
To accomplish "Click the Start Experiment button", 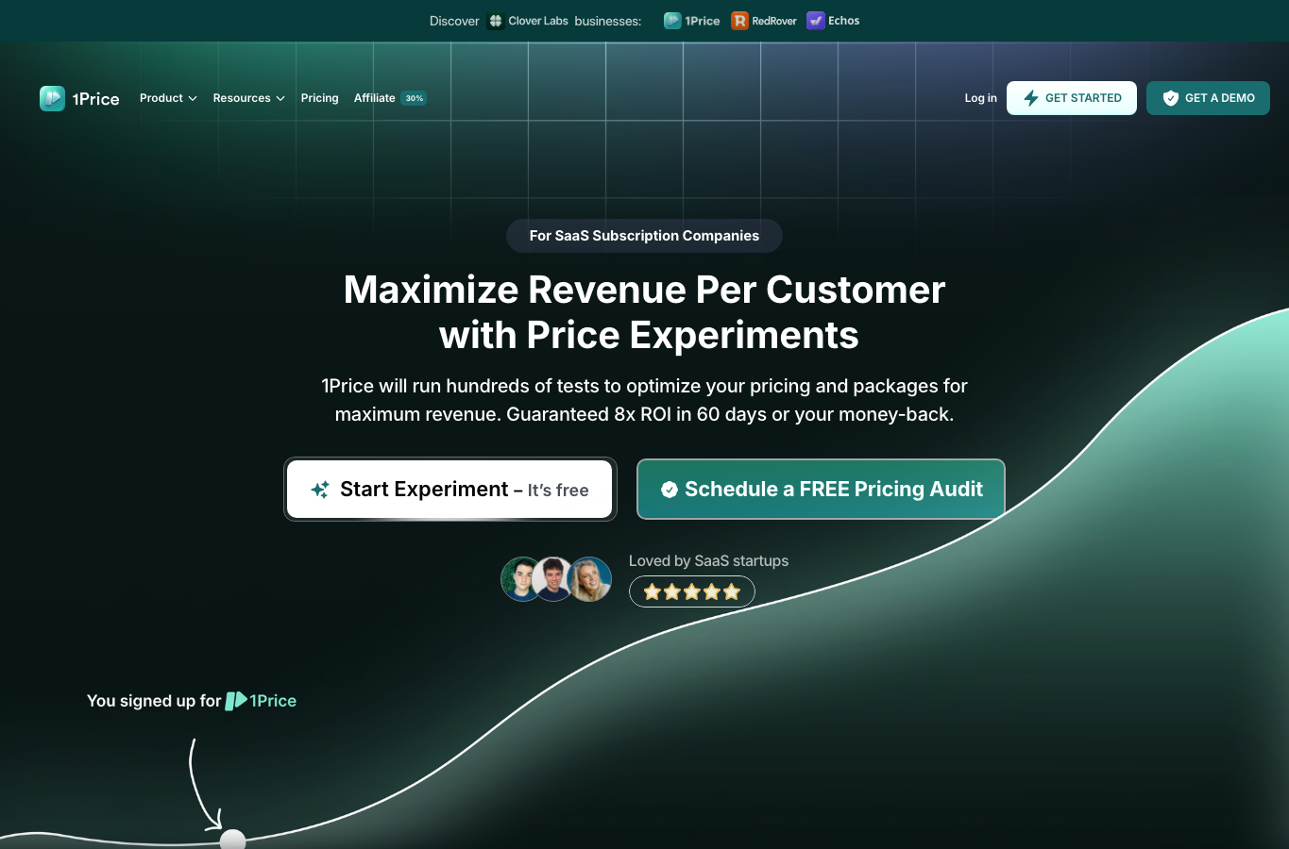I will point(449,489).
